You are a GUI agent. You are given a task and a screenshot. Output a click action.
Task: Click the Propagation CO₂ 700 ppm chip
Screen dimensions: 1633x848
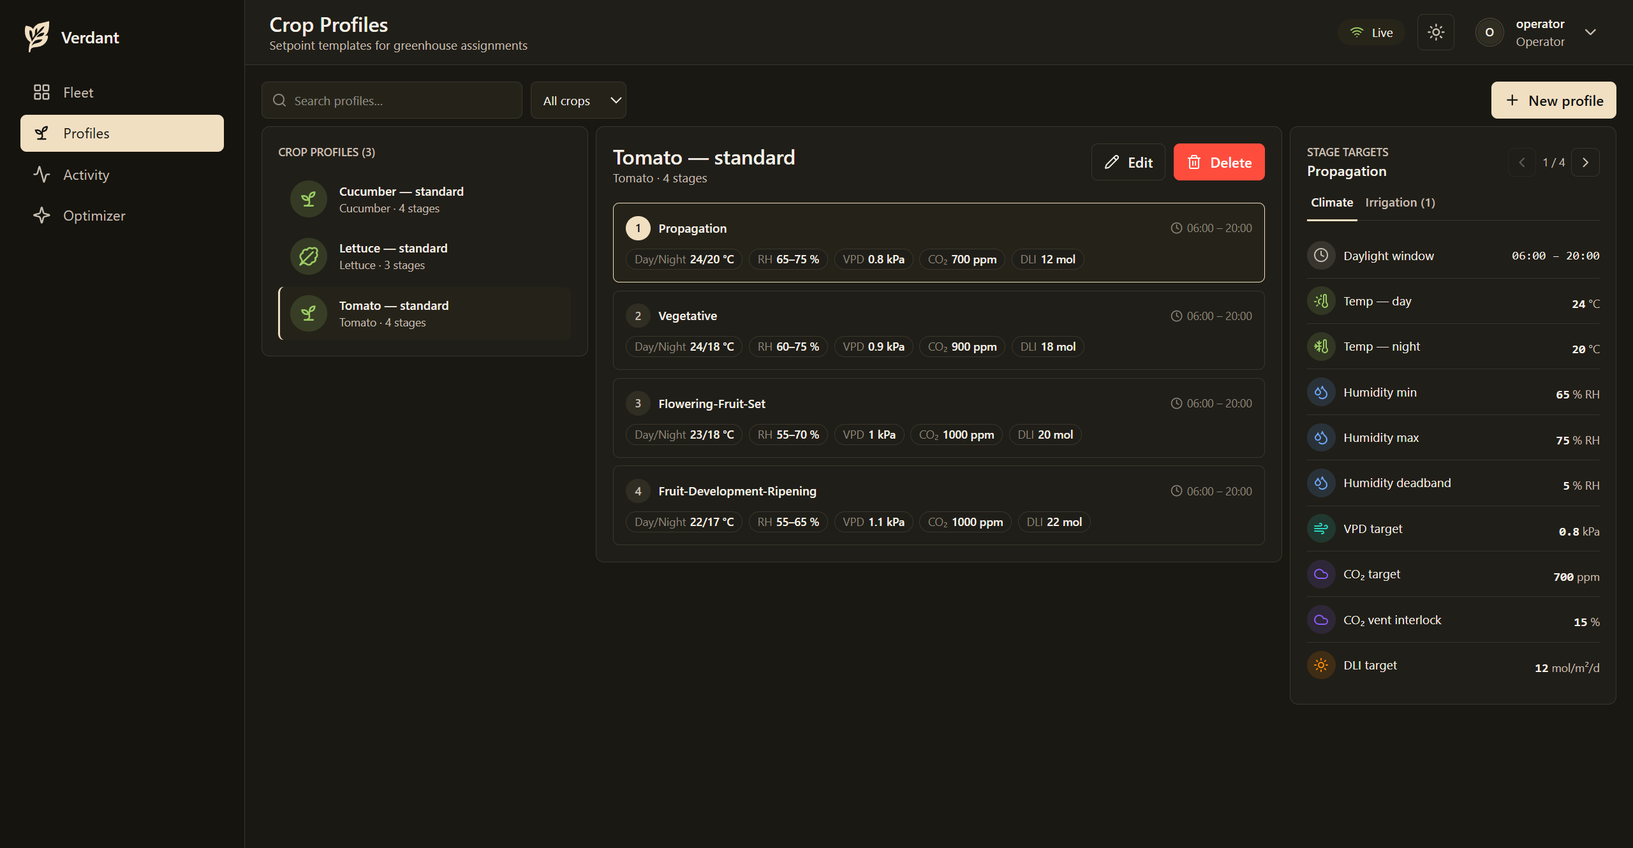962,260
